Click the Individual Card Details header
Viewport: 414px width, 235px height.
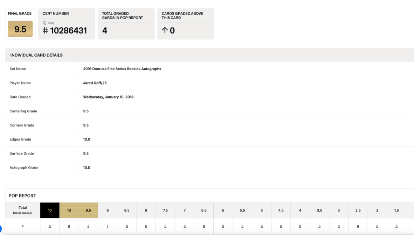36,55
